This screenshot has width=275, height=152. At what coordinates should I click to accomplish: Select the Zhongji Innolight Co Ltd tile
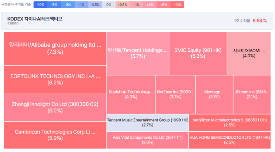pyautogui.click(x=55, y=108)
